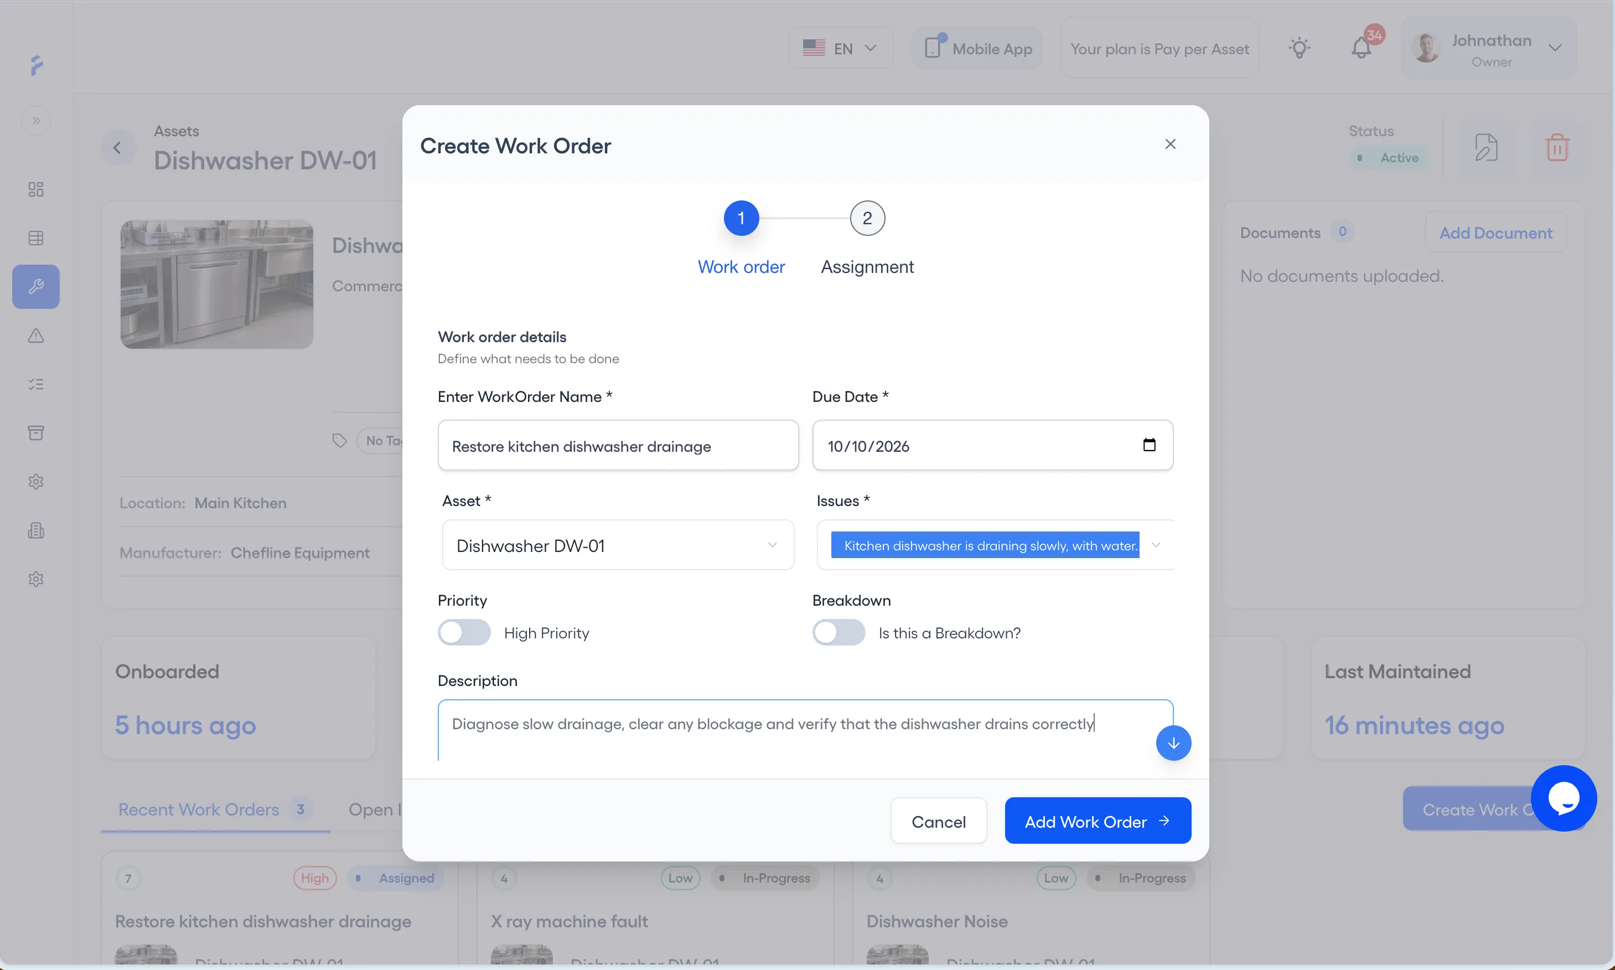This screenshot has height=970, width=1615.
Task: Open the Asset dropdown Dishwasher DW-01
Action: tap(618, 545)
